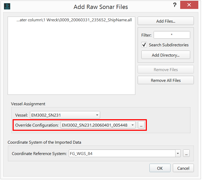Viewport: 202px width, 180px height.
Task: Expand the Vessel dropdown
Action: [x=97, y=115]
